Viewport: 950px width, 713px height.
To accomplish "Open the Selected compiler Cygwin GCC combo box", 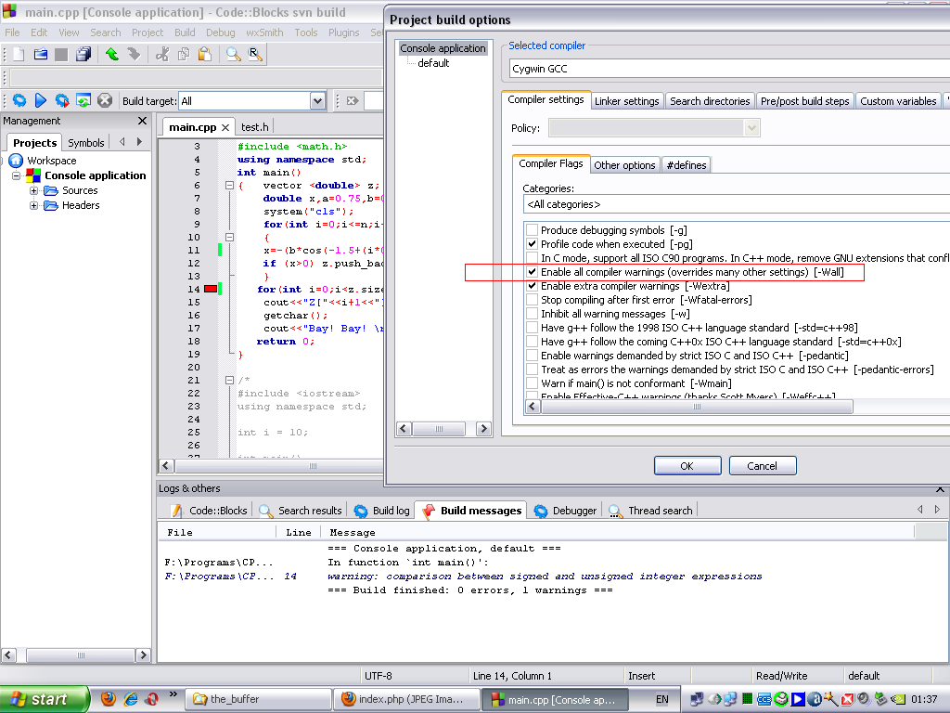I will click(x=728, y=69).
